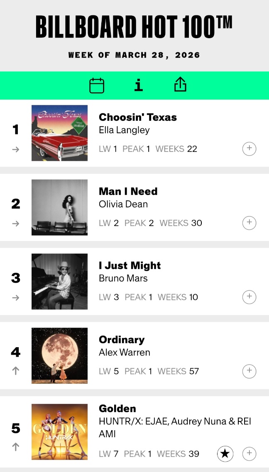The height and width of the screenshot is (472, 269).
Task: Open artist Olivia Dean link
Action: (x=123, y=204)
